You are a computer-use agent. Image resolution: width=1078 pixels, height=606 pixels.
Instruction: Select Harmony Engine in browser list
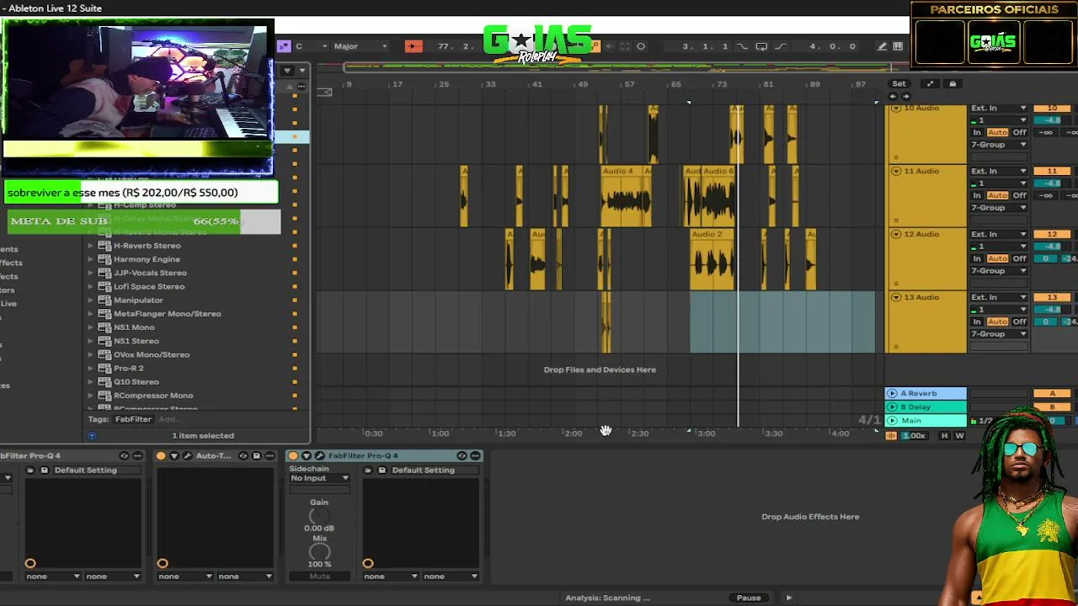tap(147, 259)
